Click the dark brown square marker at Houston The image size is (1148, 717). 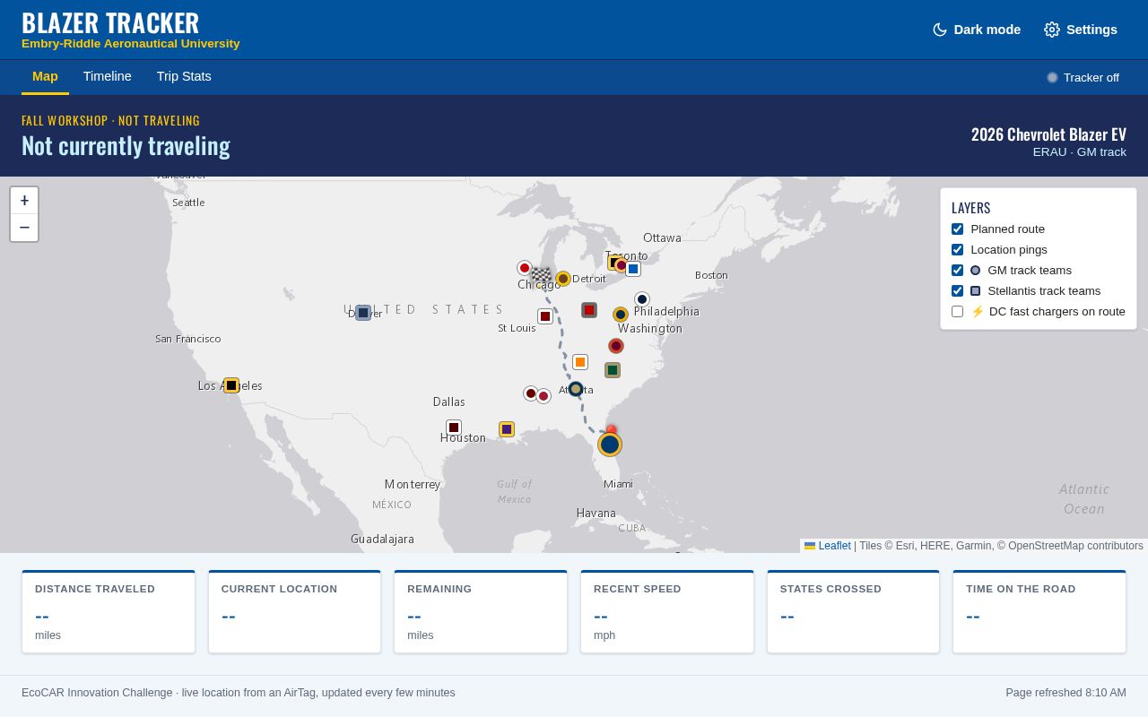point(454,428)
